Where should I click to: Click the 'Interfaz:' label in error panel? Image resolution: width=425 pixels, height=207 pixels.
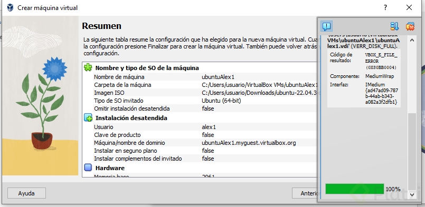point(338,85)
